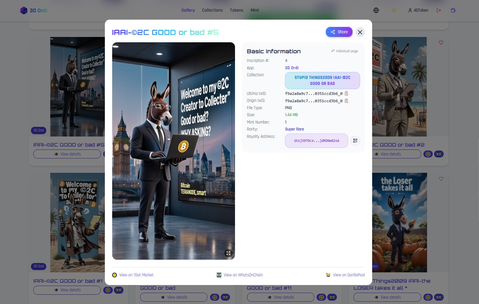Open 1Sat Market icon on GOOD or bad #1
Image resolution: width=479 pixels, height=304 pixels.
pos(108,290)
